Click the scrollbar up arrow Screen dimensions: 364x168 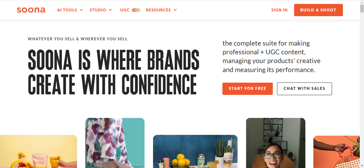[x=362, y=2]
